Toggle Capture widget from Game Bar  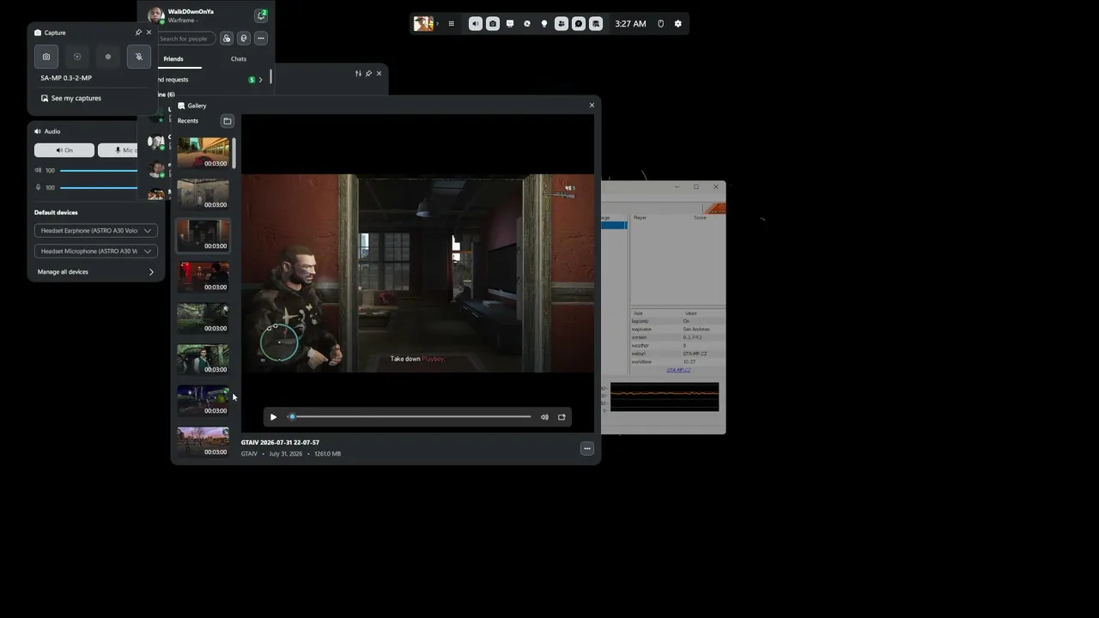point(493,24)
